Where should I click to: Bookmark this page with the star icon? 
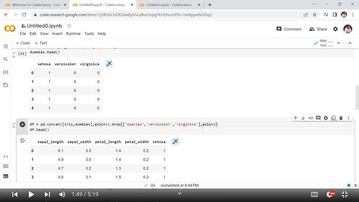click(315, 15)
